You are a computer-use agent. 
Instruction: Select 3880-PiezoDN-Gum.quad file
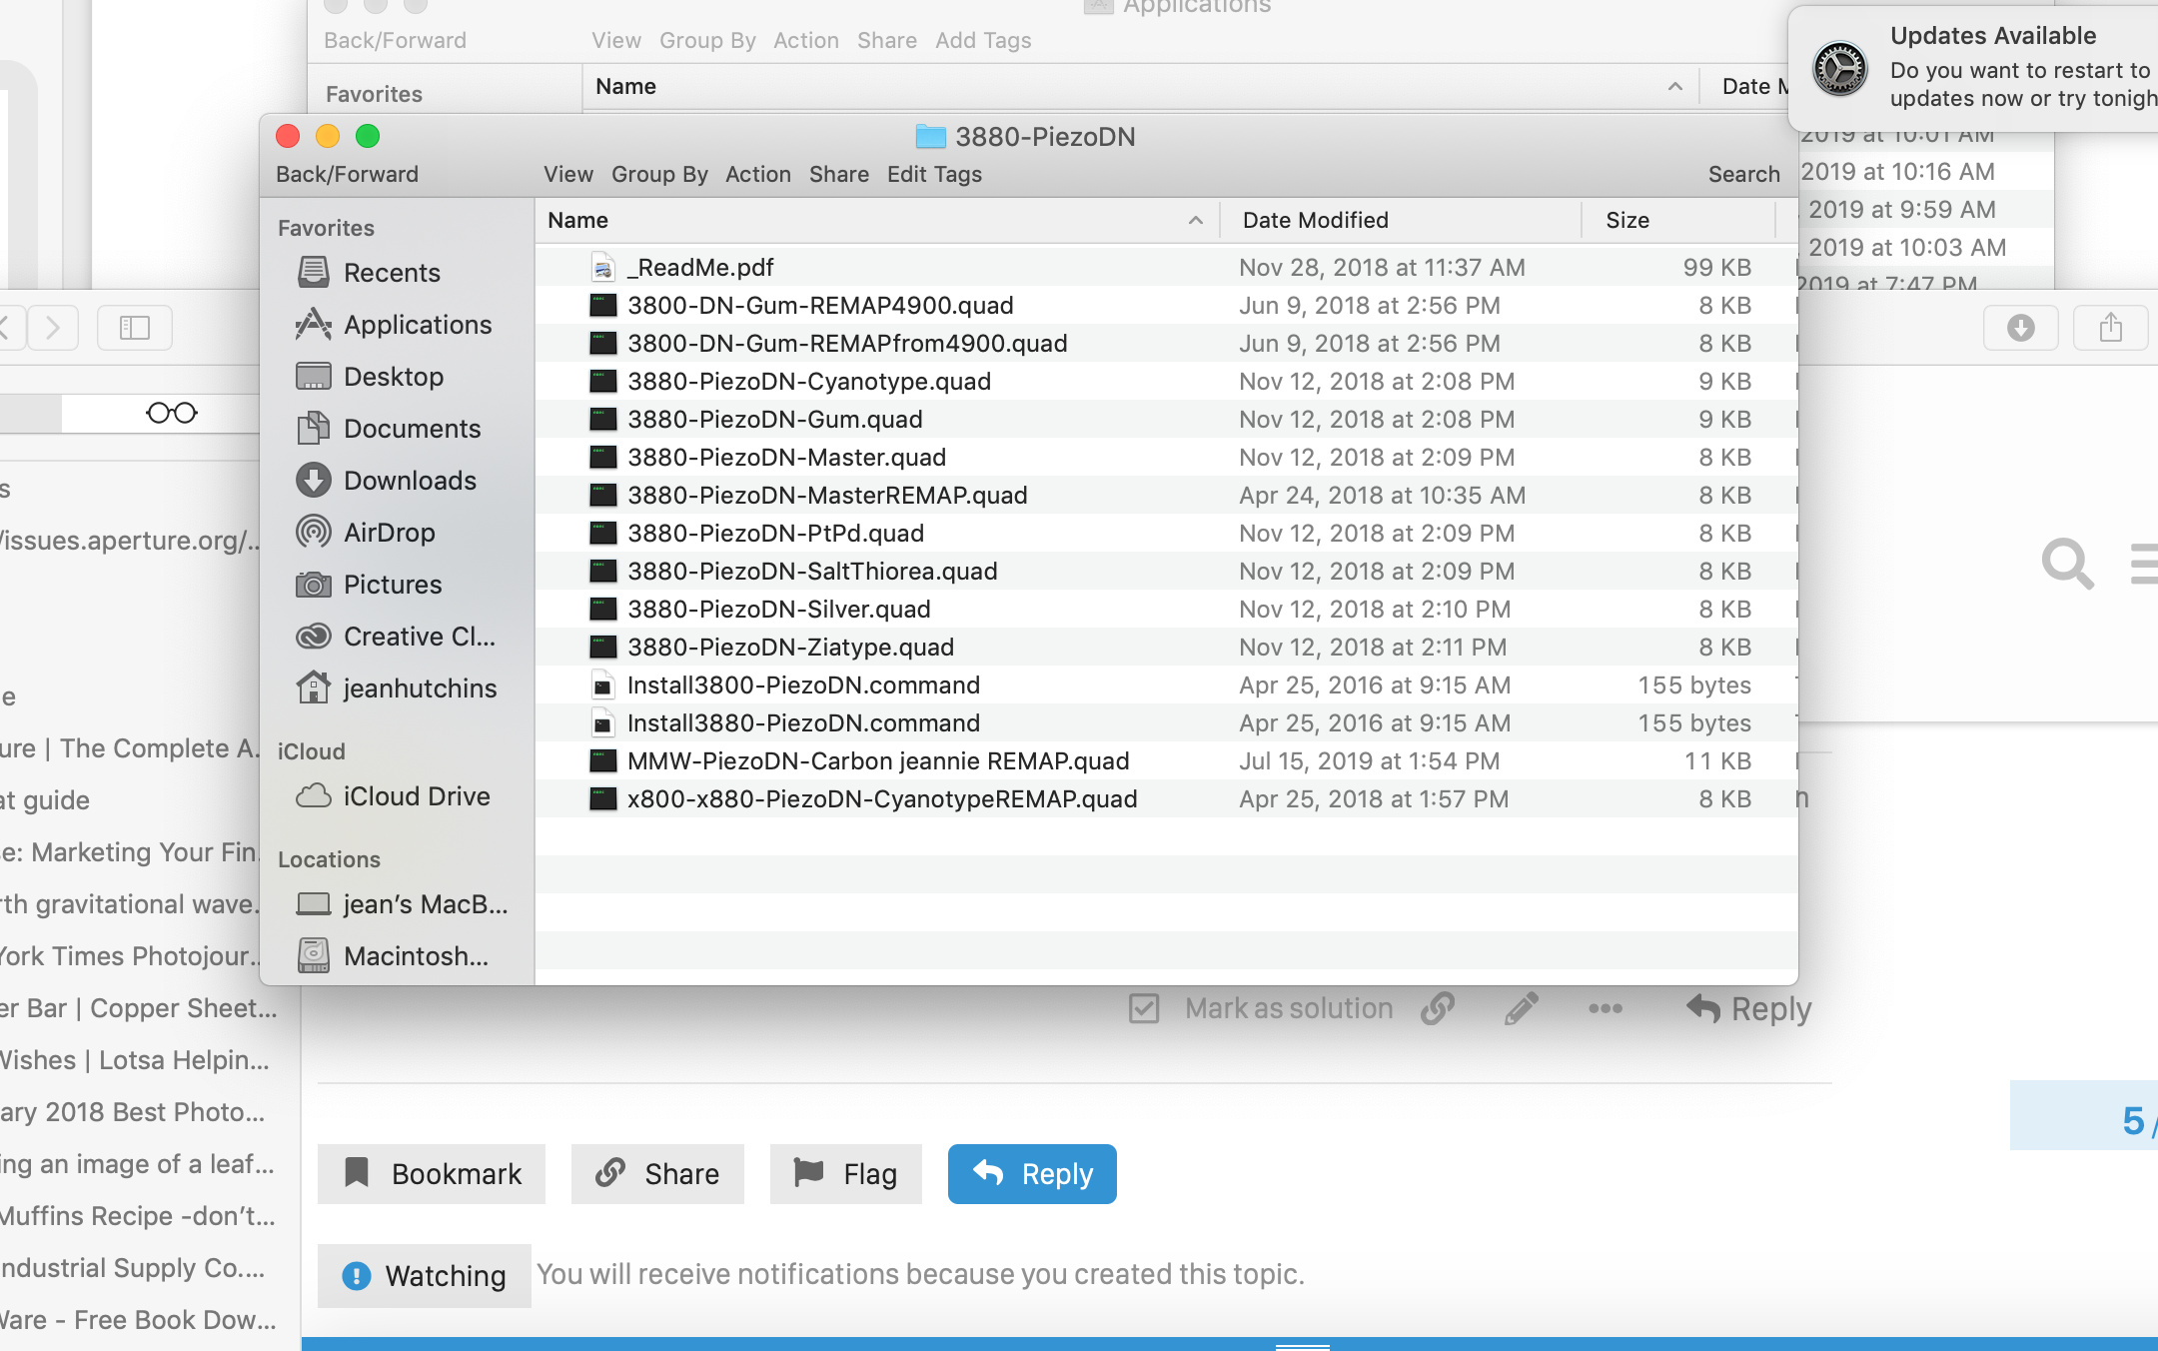1166,420
